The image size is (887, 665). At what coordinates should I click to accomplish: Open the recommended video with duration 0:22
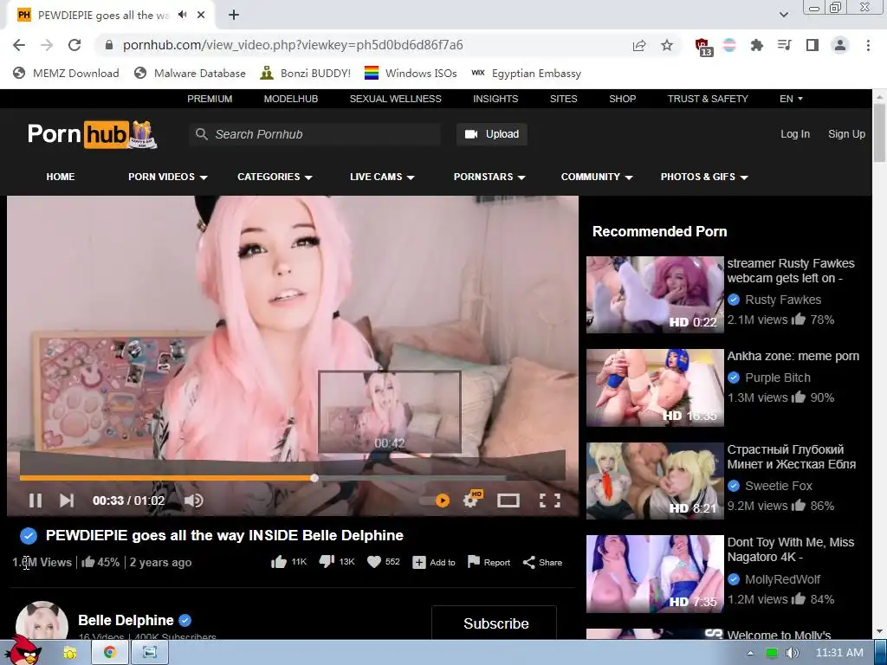point(655,294)
